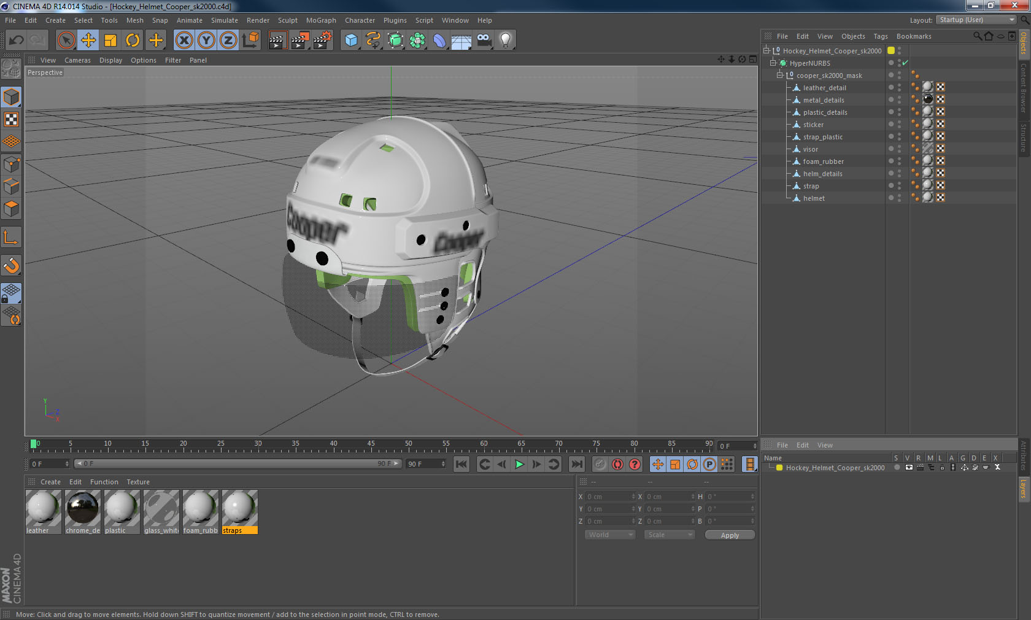The image size is (1031, 620).
Task: Open the Axis tool in left palette
Action: click(x=12, y=237)
